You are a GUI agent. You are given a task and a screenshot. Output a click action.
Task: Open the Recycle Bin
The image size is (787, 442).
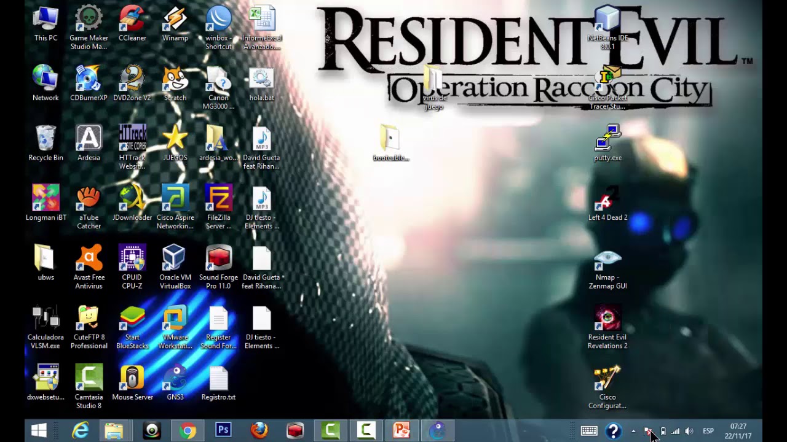coord(45,144)
